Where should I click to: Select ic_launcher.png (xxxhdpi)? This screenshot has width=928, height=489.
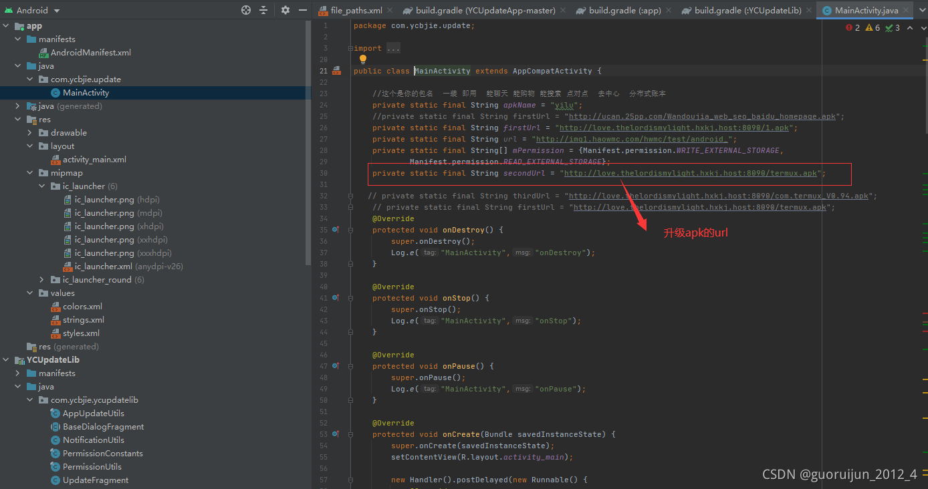[x=123, y=253]
